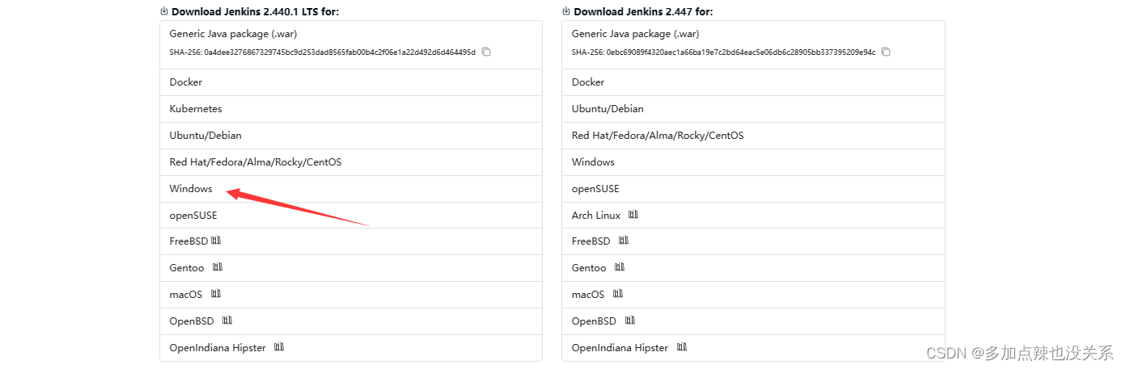Image resolution: width=1126 pixels, height=369 pixels.
Task: Open OpenIndiana Hipster in the LTS list
Action: 218,348
